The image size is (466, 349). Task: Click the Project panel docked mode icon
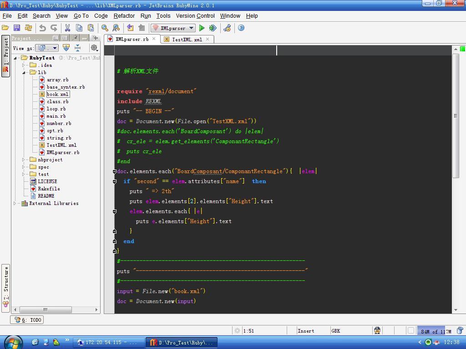(65, 38)
